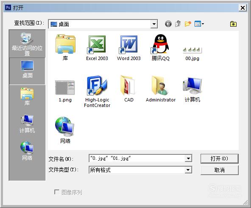251x208 pixels.
Task: Toggle the 图像序列 checkbox
Action: [56, 192]
